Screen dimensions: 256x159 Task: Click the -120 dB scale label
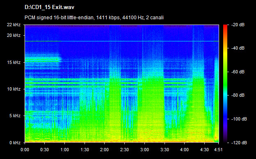pyautogui.click(x=239, y=143)
